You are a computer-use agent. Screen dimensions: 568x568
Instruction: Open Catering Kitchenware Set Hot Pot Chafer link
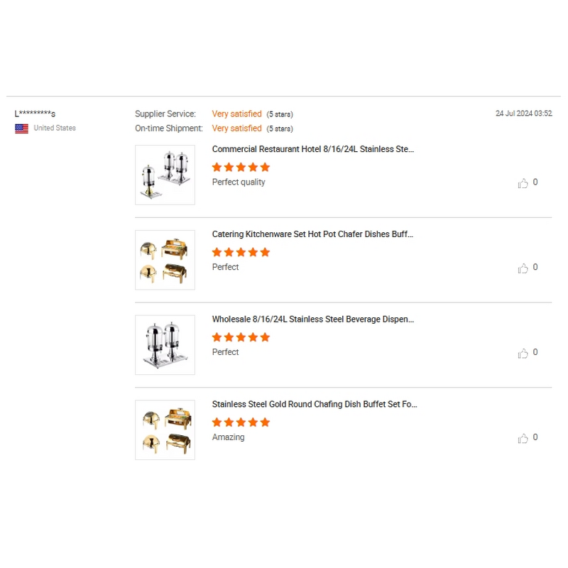[312, 234]
